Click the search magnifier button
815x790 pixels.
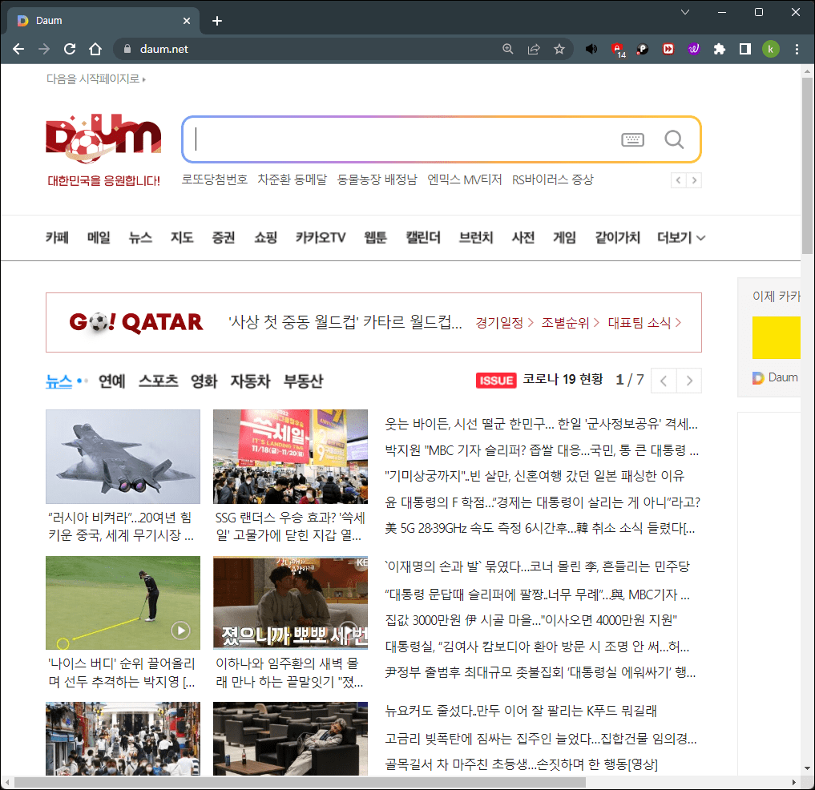pyautogui.click(x=674, y=139)
